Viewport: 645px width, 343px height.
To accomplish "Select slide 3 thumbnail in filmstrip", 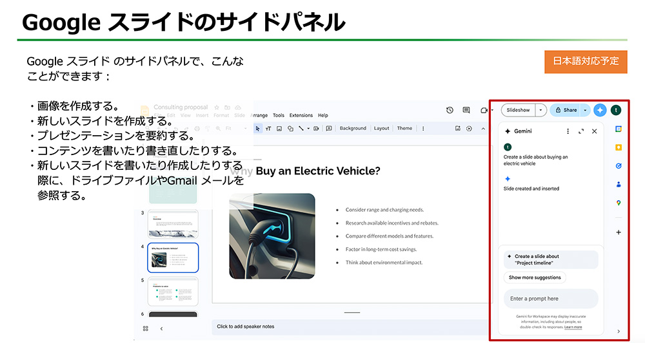I will click(173, 224).
